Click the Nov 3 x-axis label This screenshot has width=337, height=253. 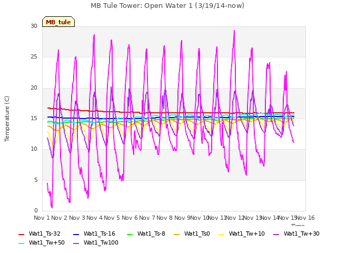click(x=77, y=218)
